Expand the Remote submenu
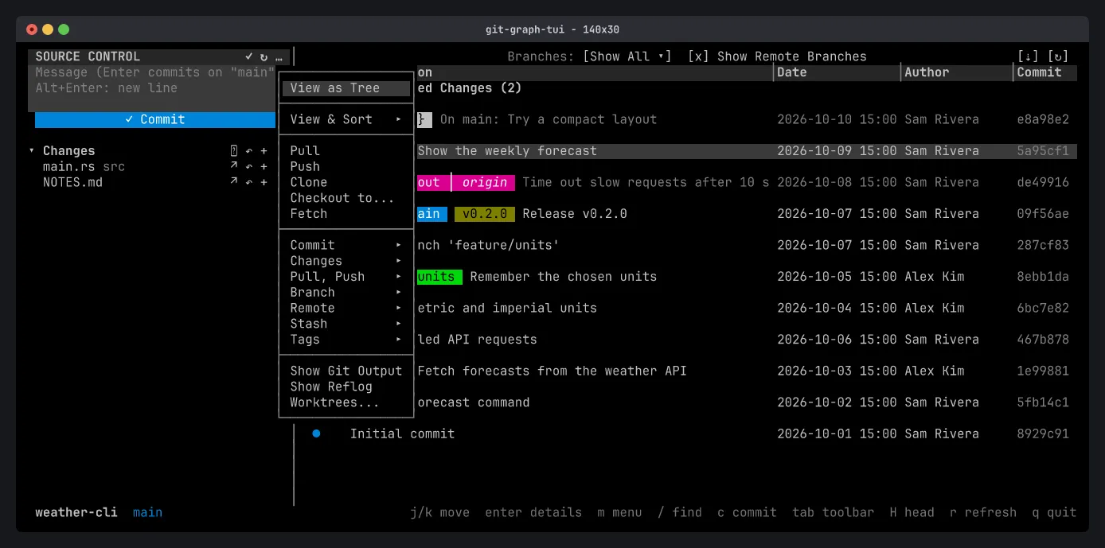 tap(346, 308)
